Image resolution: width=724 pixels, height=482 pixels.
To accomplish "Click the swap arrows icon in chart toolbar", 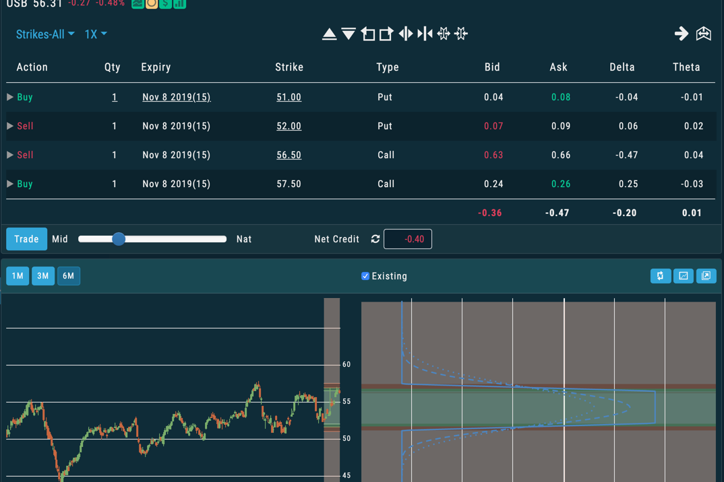I will pyautogui.click(x=660, y=276).
